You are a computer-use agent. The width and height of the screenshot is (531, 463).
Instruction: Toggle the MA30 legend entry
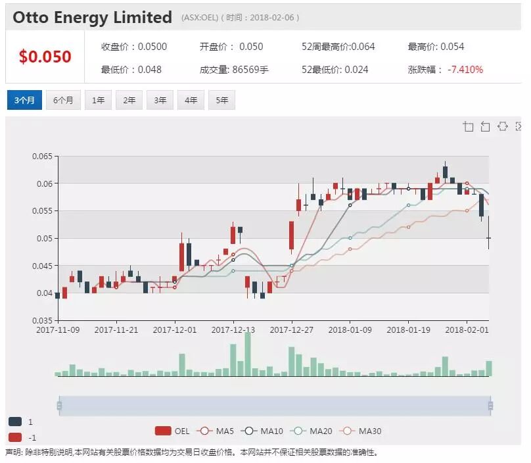(360, 431)
